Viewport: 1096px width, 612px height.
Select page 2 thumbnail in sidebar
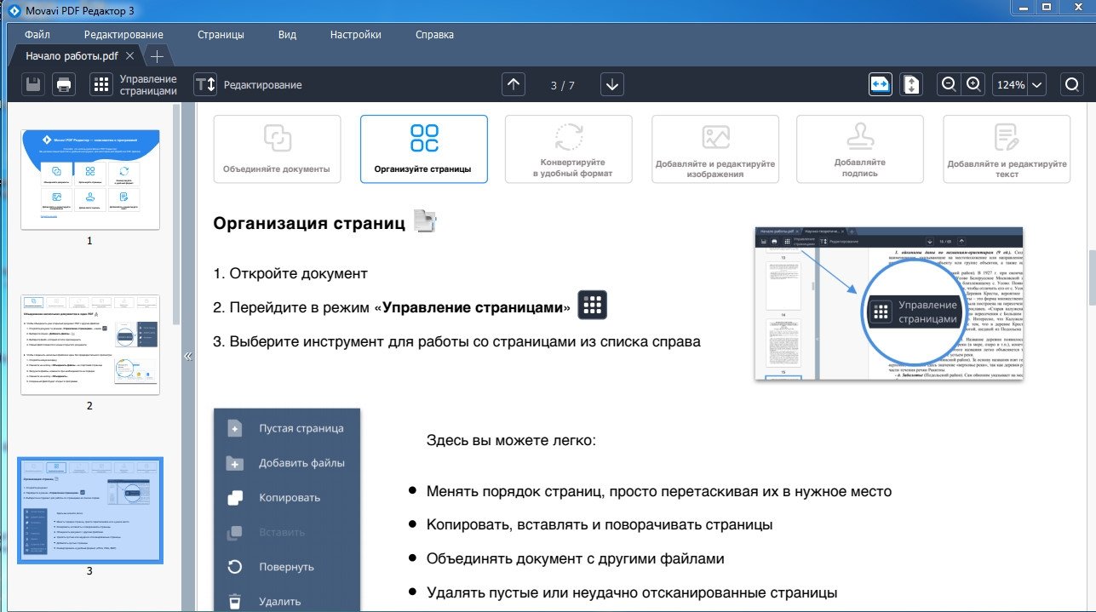(x=89, y=345)
